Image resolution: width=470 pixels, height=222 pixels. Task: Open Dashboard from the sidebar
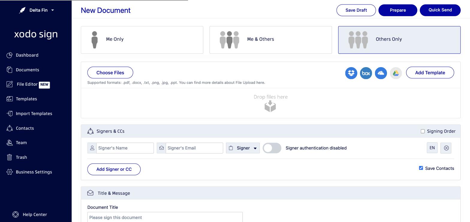[x=27, y=55]
